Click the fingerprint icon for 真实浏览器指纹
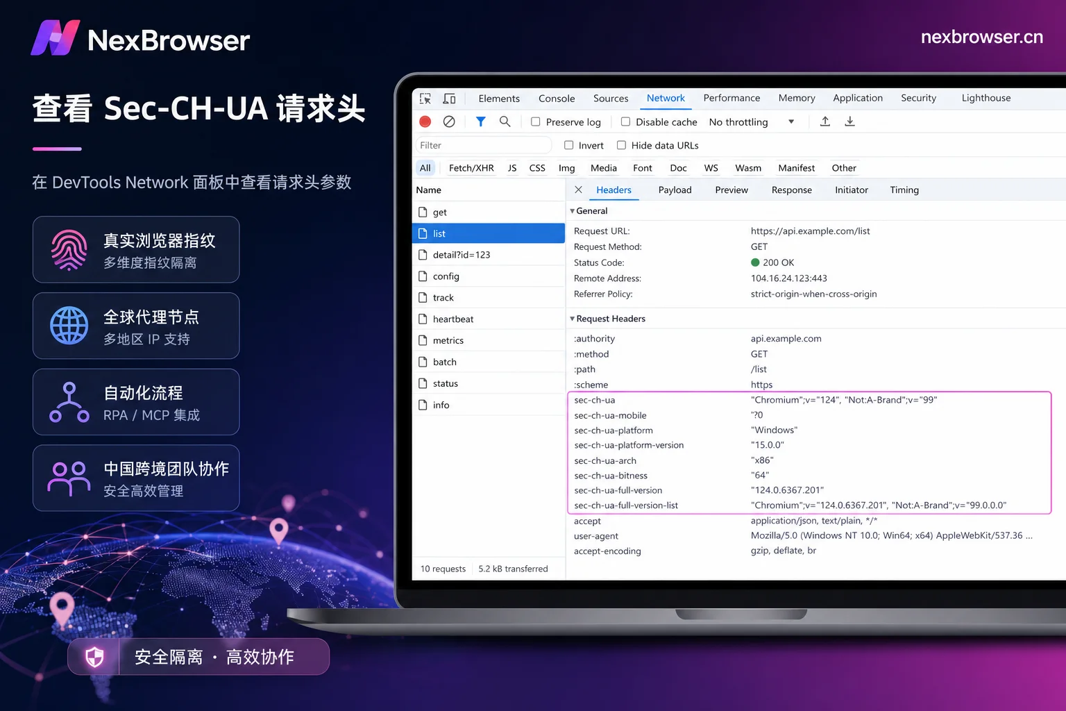Viewport: 1066px width, 711px height. (69, 250)
